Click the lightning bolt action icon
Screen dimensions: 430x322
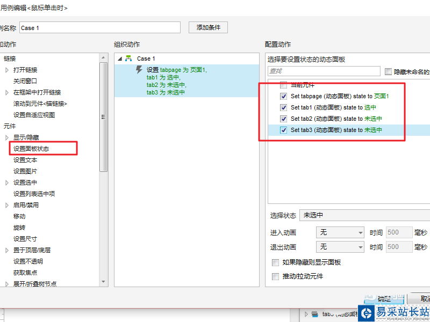(139, 70)
